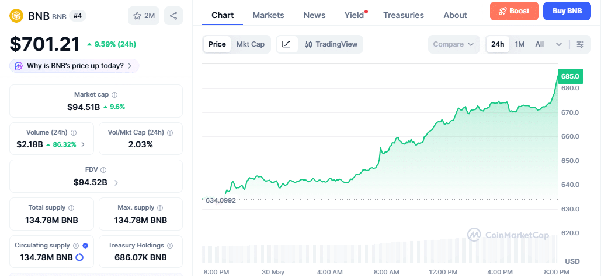
Task: Open the Treasuries tab
Action: [x=404, y=15]
